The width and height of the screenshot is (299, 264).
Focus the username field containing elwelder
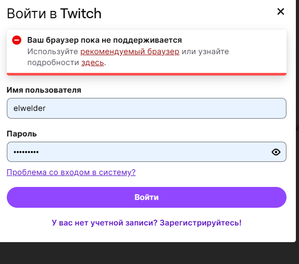147,108
